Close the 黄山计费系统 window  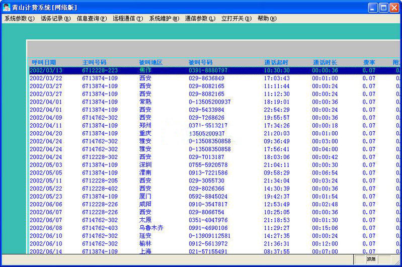point(394,7)
